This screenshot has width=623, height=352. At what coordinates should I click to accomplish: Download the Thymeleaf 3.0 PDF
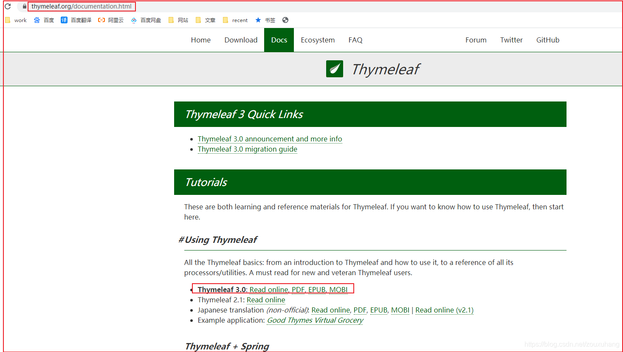click(298, 290)
